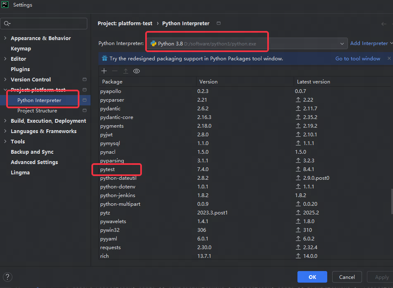This screenshot has height=288, width=393.
Task: Open Backup and Sync settings
Action: (32, 152)
